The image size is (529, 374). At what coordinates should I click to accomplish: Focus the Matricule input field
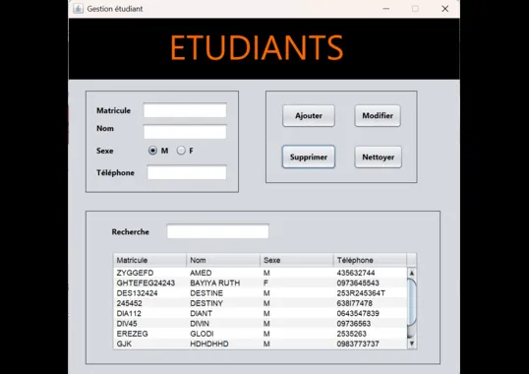185,110
